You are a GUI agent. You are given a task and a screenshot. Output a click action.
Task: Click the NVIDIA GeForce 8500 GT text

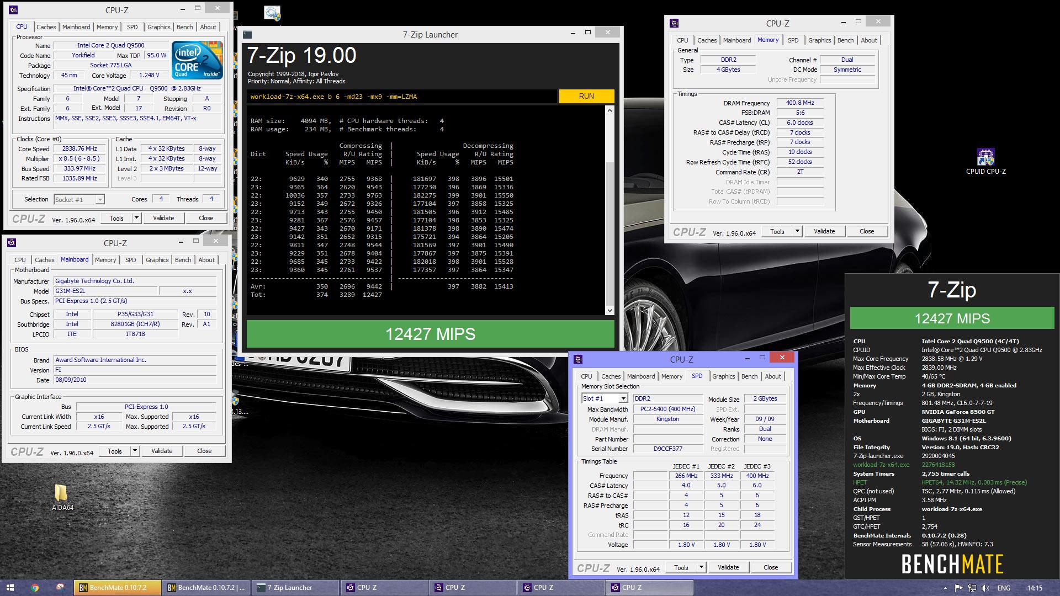(958, 412)
